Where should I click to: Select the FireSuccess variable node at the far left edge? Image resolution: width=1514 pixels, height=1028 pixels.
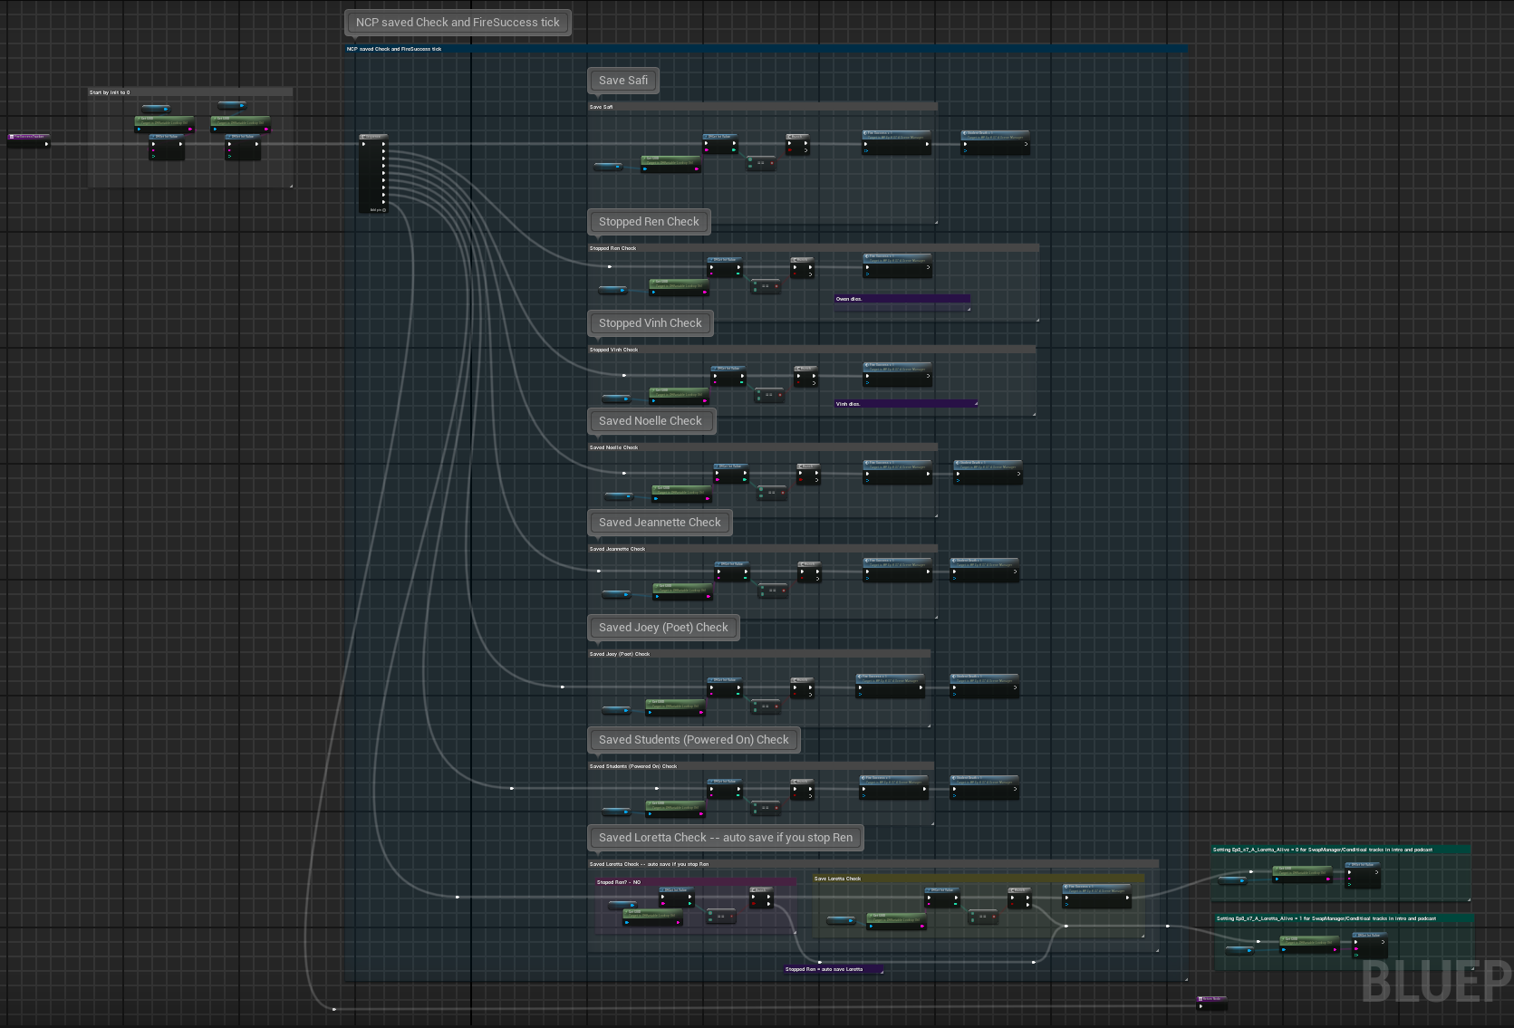[x=27, y=138]
